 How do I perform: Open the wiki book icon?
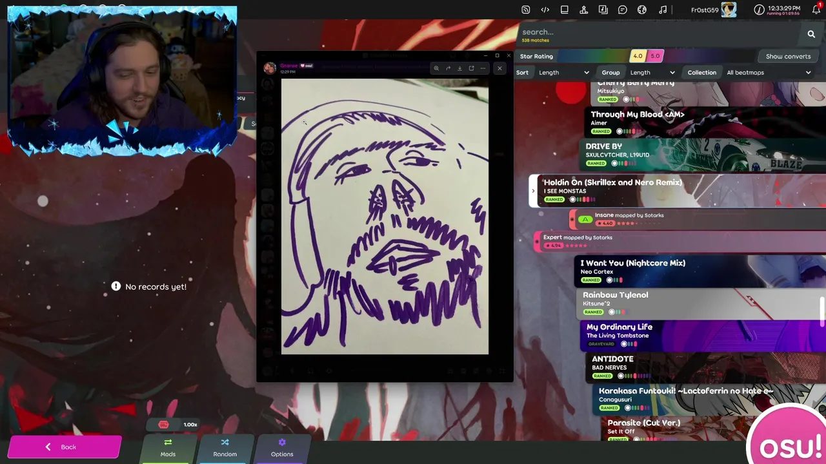coord(565,10)
